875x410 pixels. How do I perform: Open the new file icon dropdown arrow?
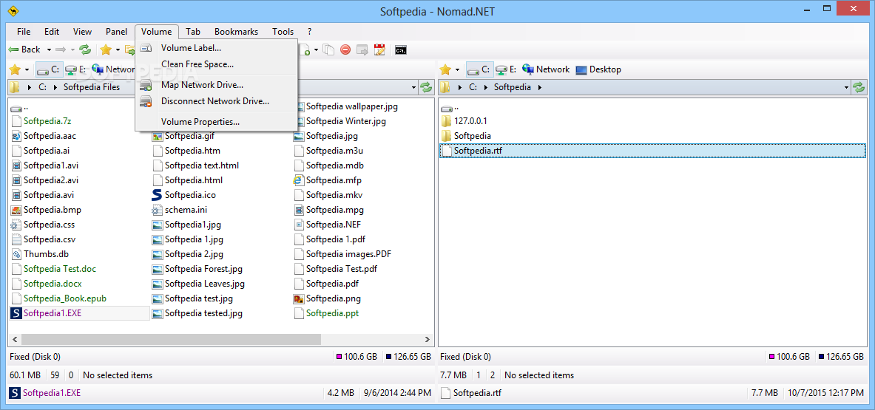[x=316, y=50]
